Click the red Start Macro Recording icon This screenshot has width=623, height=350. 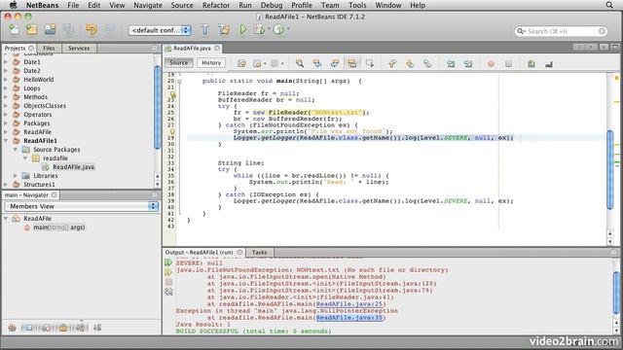click(x=491, y=63)
